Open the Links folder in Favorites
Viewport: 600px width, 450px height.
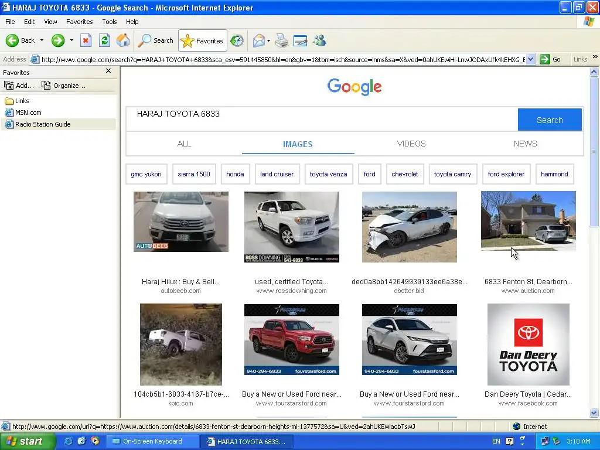(17, 101)
